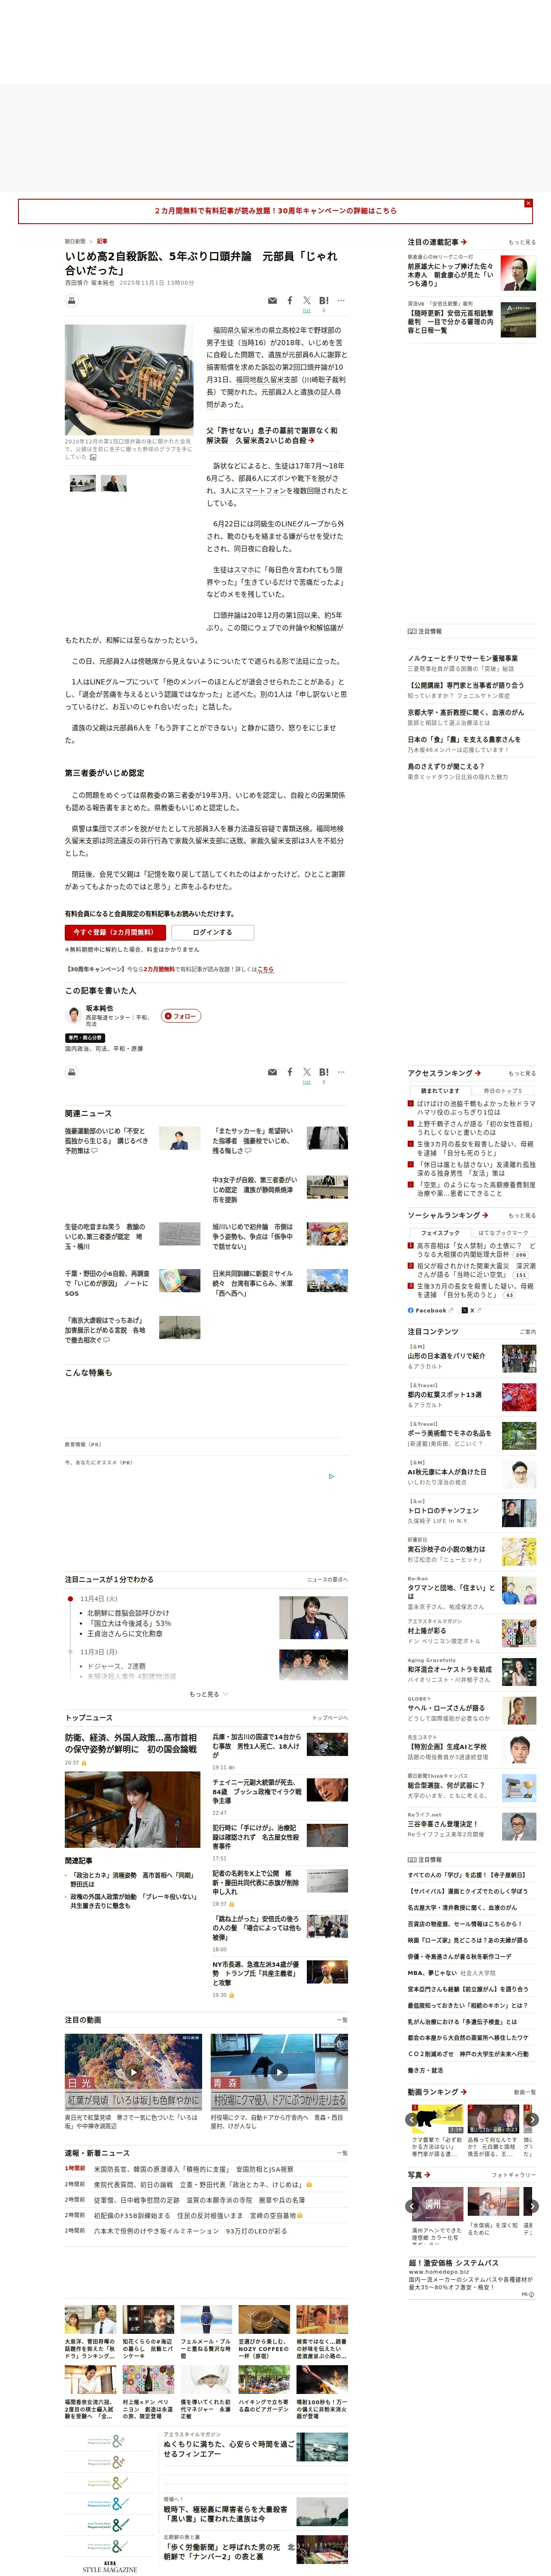551x2576 pixels.
Task: Open 一覧 link beside 速報・新着ニュース
Action: coord(342,2153)
